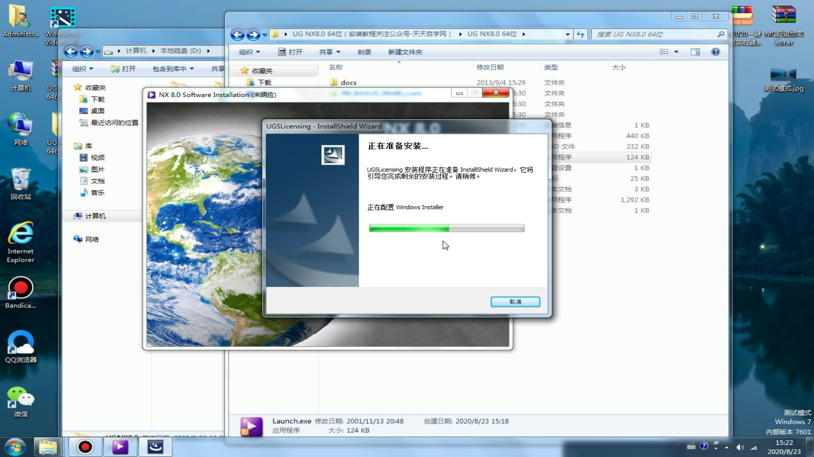Open recent pages dropdown in UG NX8.0 explorer
814x457 pixels.
(265, 35)
